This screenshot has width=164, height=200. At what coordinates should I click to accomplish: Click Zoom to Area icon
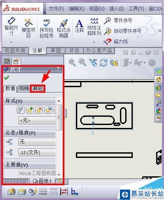coord(82,63)
